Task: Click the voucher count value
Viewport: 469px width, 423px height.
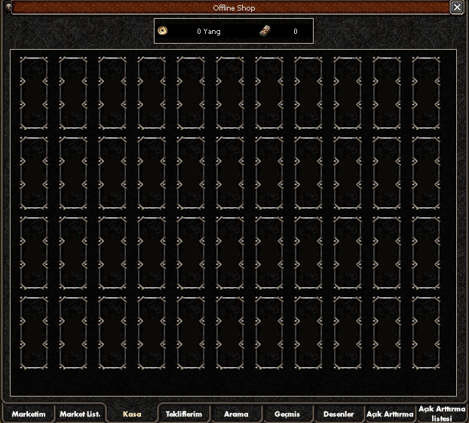Action: [295, 32]
